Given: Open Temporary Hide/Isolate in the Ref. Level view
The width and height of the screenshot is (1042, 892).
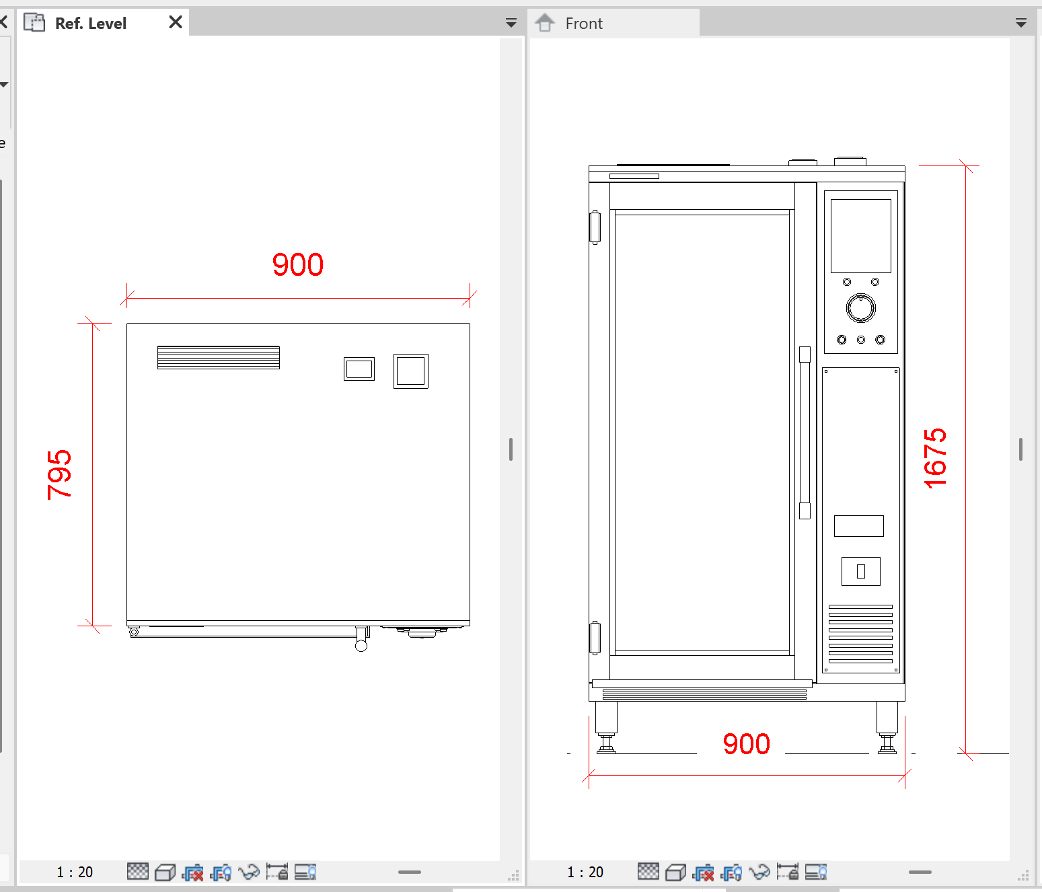Looking at the screenshot, I should click(249, 872).
